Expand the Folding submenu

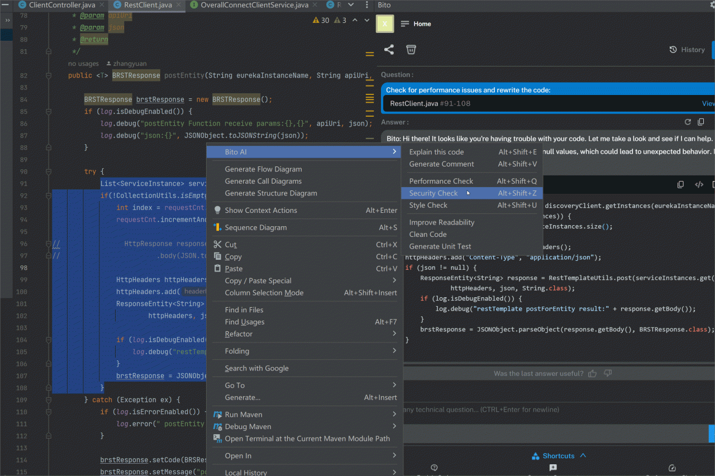(x=304, y=351)
